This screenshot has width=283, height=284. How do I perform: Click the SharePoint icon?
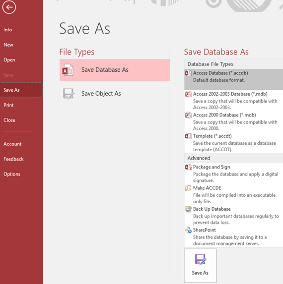tap(188, 230)
